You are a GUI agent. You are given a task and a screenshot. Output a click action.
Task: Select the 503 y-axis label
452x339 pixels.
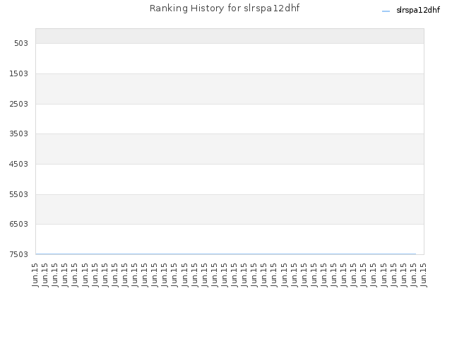click(21, 43)
